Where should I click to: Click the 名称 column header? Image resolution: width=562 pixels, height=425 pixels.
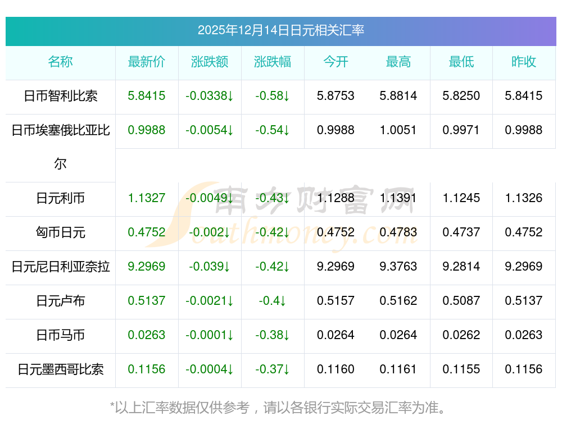60,62
